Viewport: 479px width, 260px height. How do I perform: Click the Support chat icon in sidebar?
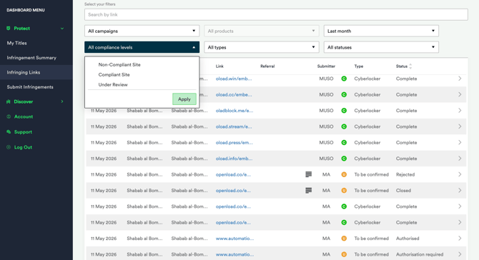(x=9, y=132)
